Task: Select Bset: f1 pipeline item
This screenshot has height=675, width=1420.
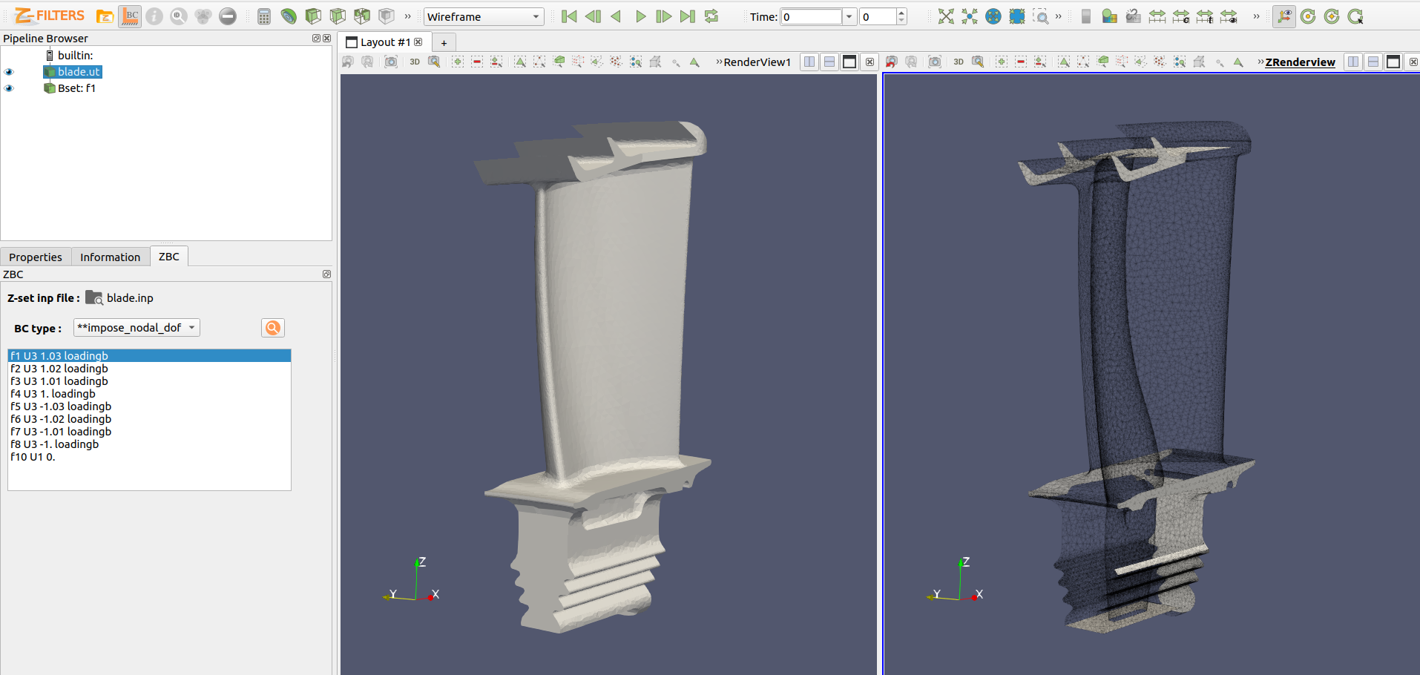Action: click(70, 88)
